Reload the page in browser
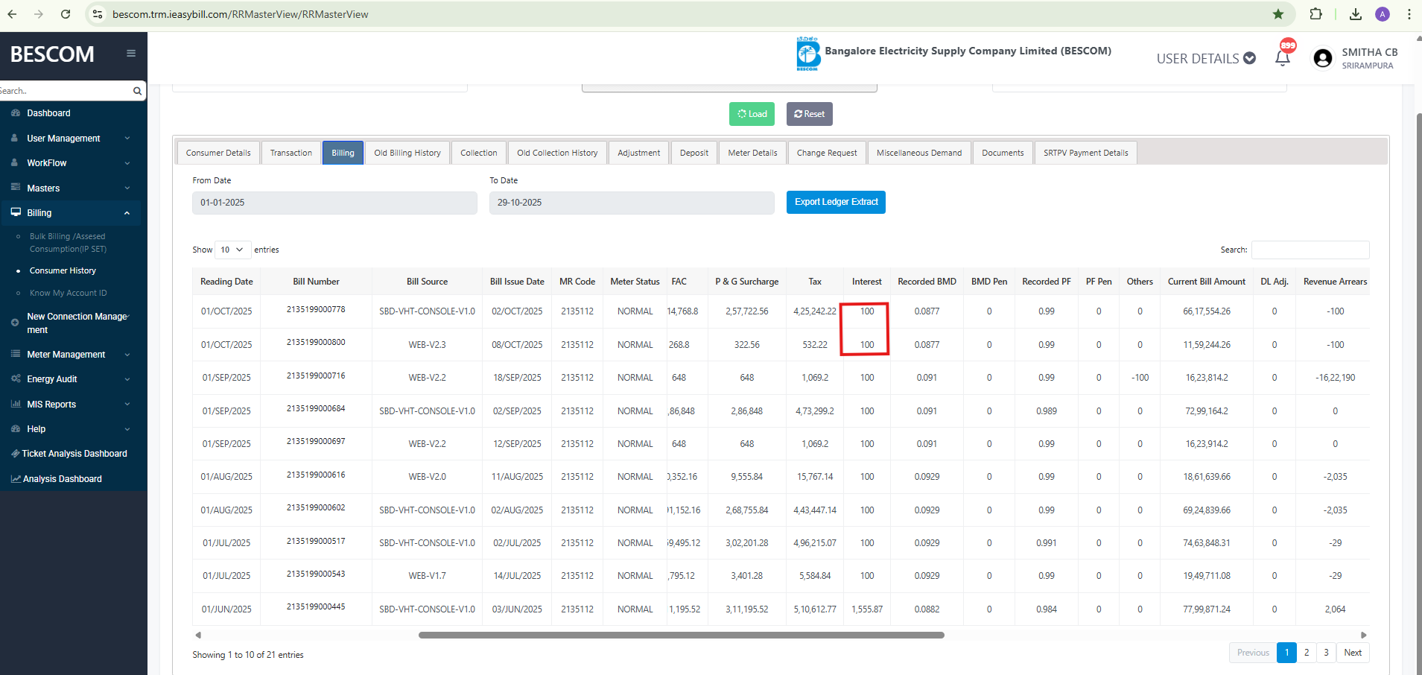Viewport: 1422px width, 675px height. (x=66, y=14)
